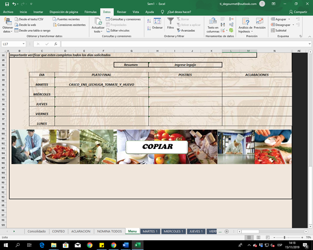Switch to Page Break Preview view

coord(268,238)
